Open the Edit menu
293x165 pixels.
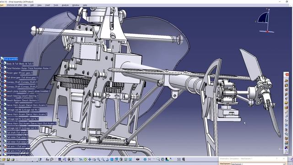(32, 5)
